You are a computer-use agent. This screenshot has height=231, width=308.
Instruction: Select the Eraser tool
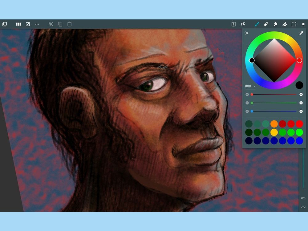pos(266,24)
